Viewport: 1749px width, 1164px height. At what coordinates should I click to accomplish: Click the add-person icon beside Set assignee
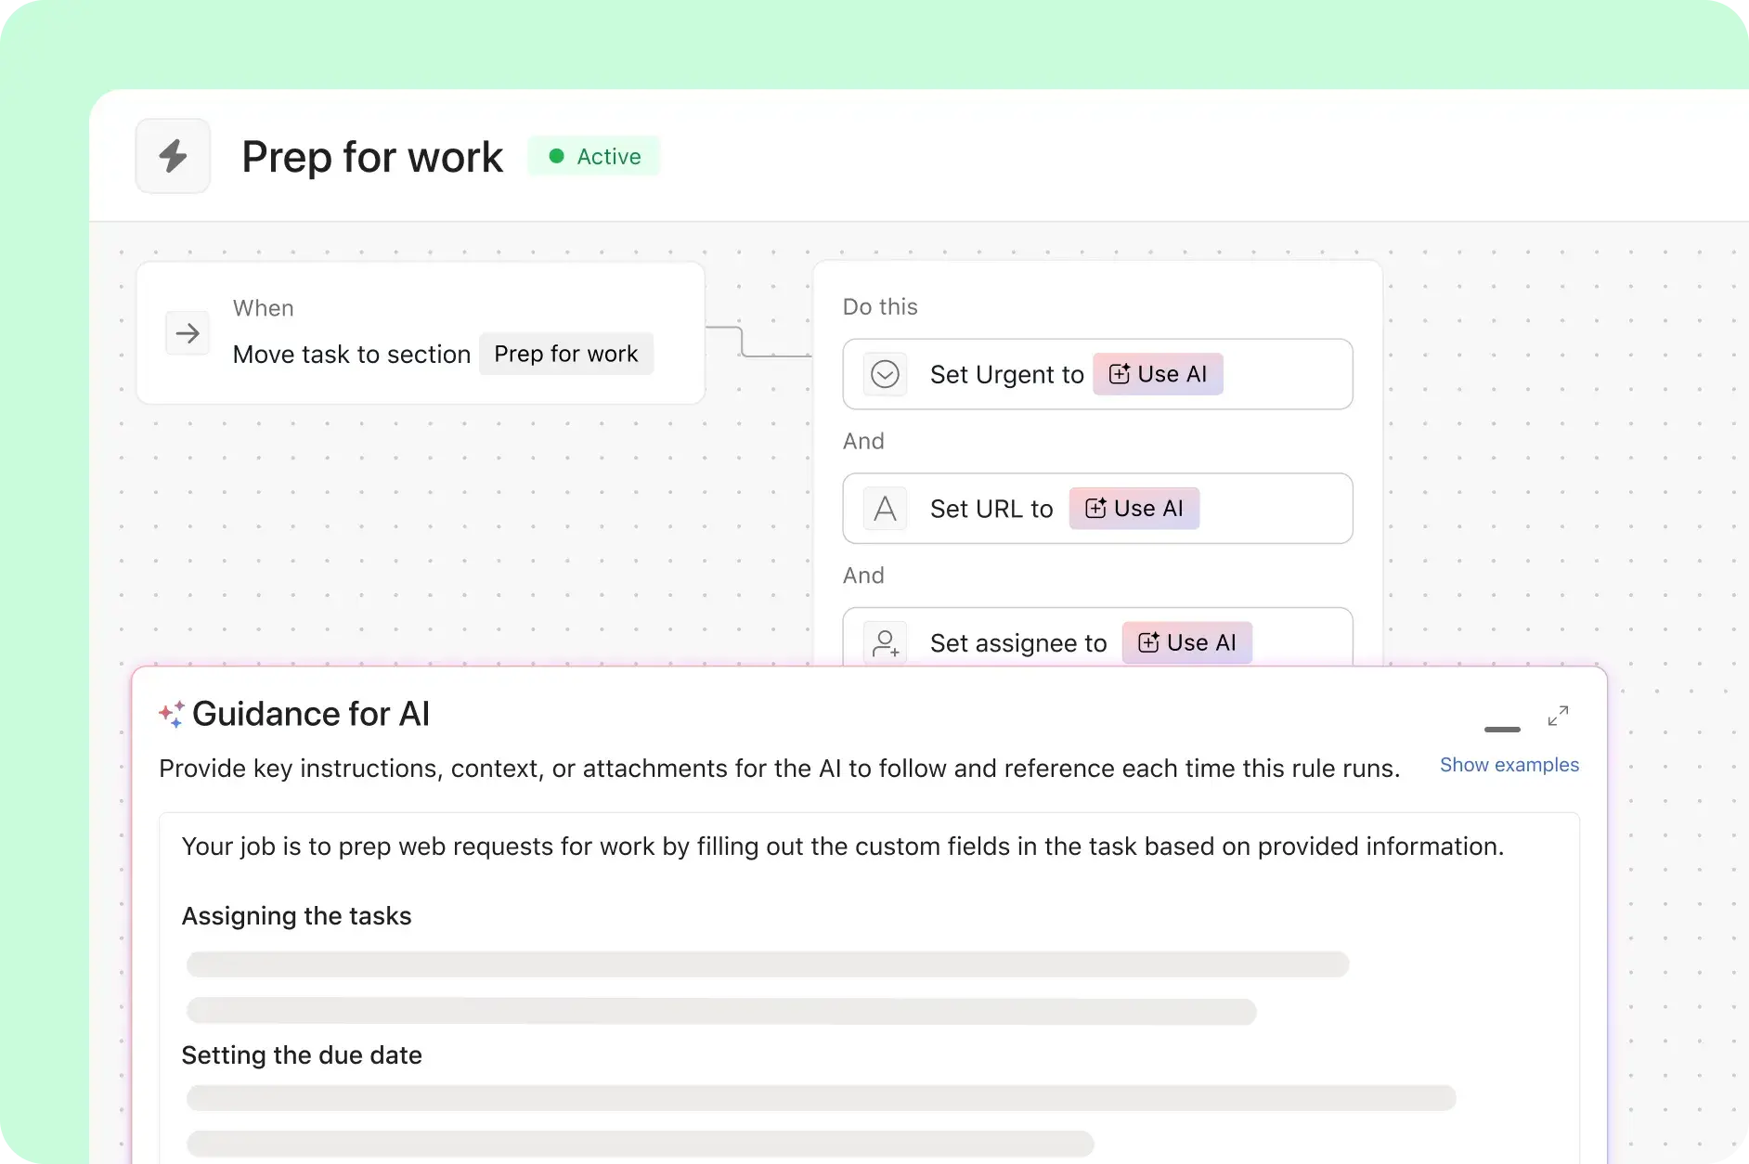885,642
